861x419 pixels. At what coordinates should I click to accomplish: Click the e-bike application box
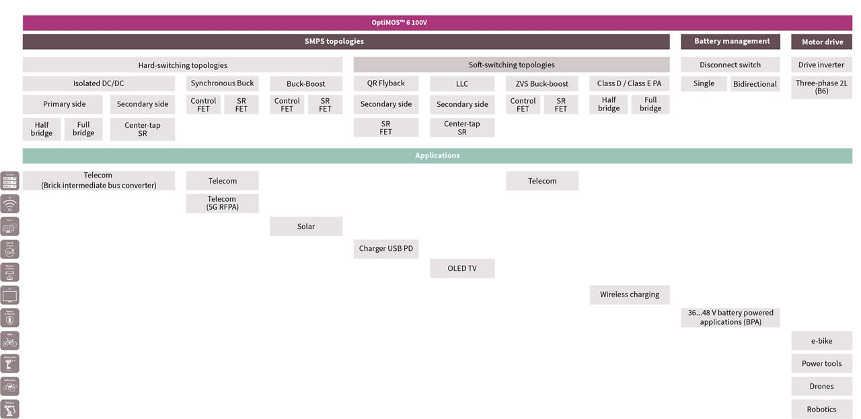pos(822,341)
